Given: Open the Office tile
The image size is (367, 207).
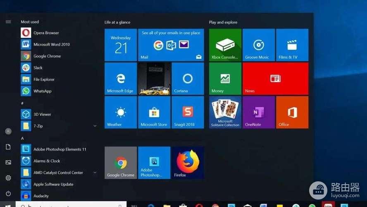Looking at the screenshot, I should (x=292, y=112).
